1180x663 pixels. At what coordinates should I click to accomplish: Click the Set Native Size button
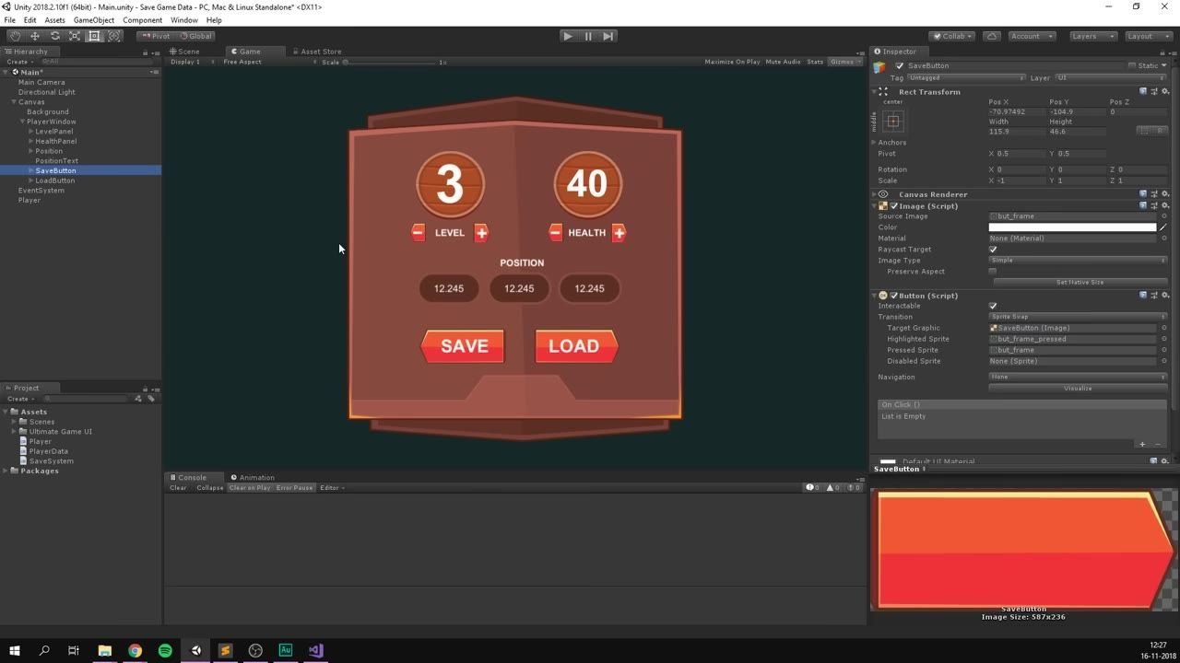point(1080,283)
